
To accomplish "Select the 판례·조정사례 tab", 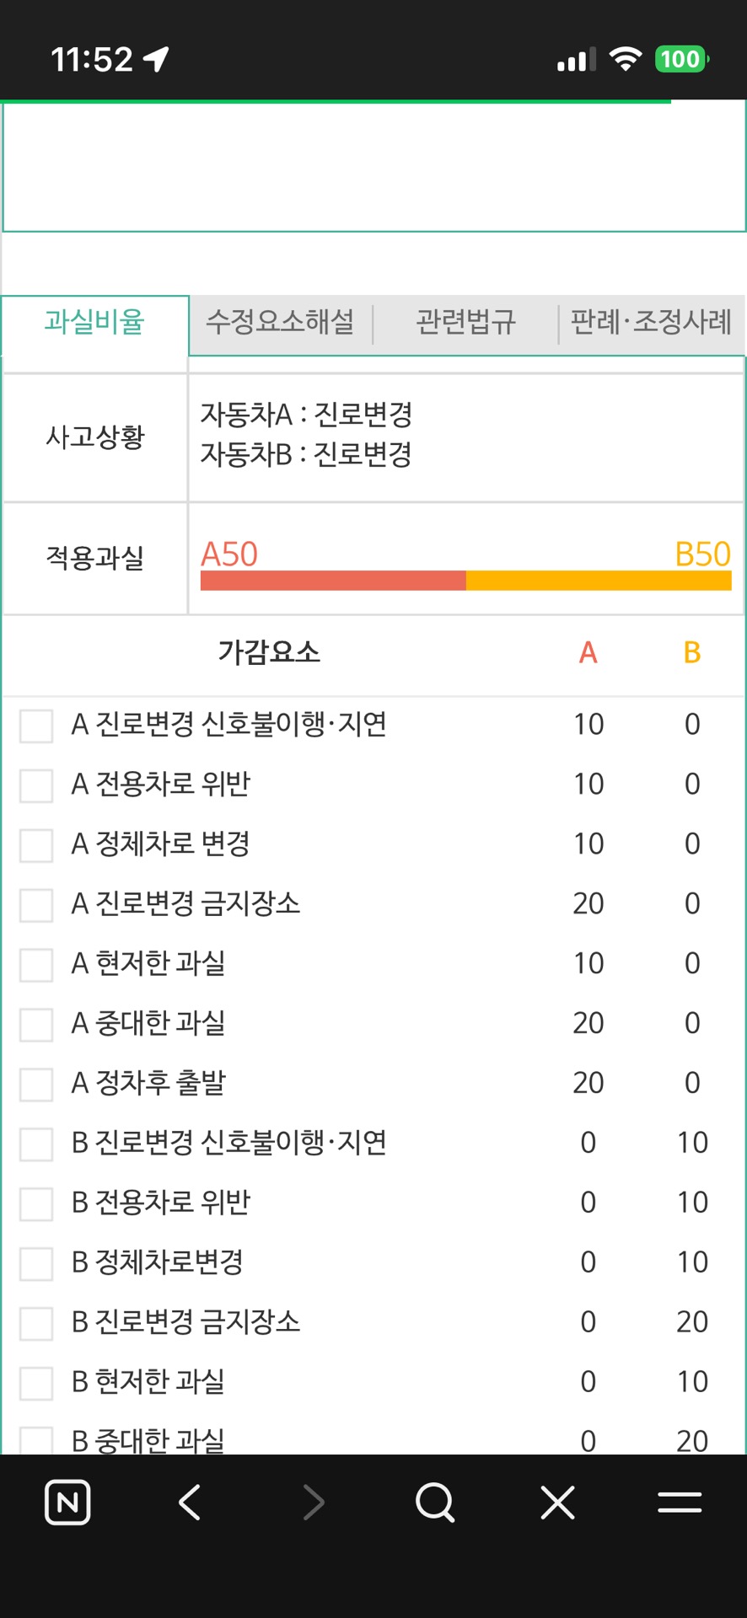I will 651,322.
